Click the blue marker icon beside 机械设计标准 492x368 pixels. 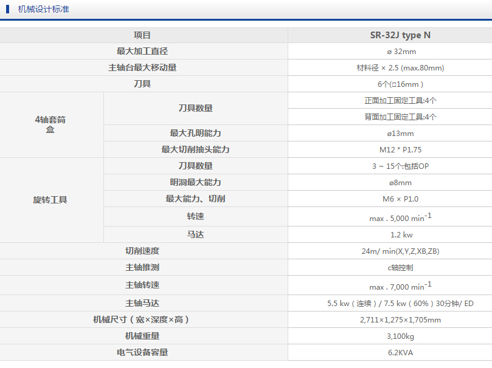pos(9,10)
